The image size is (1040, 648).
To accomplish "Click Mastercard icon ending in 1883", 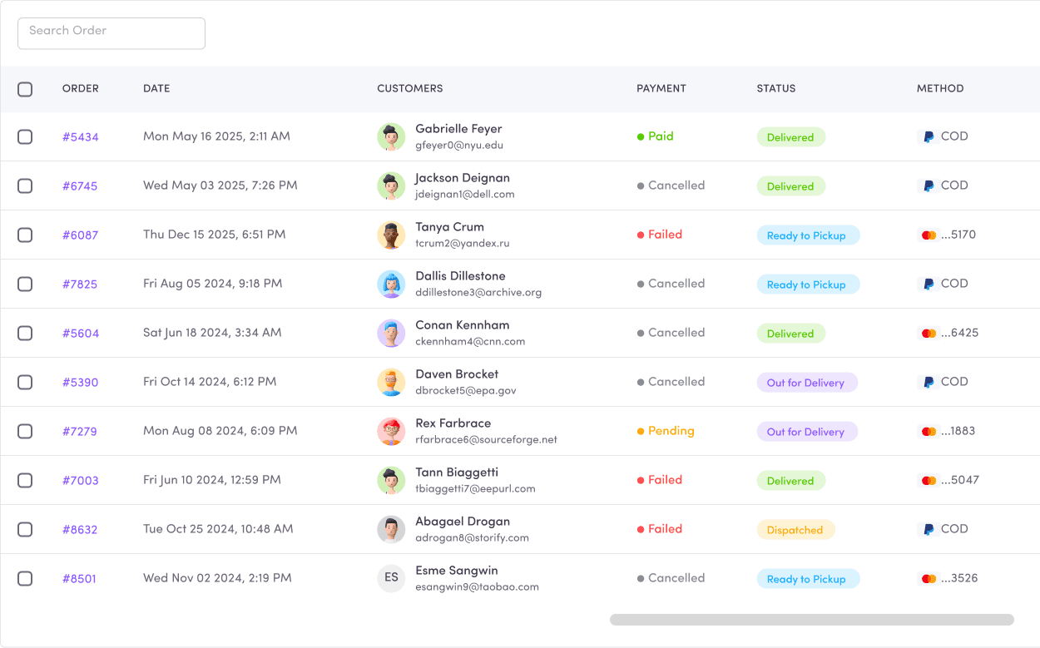I will coord(929,432).
